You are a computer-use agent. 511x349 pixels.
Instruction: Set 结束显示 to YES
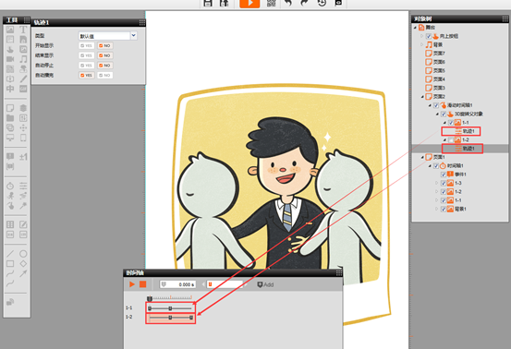86,55
